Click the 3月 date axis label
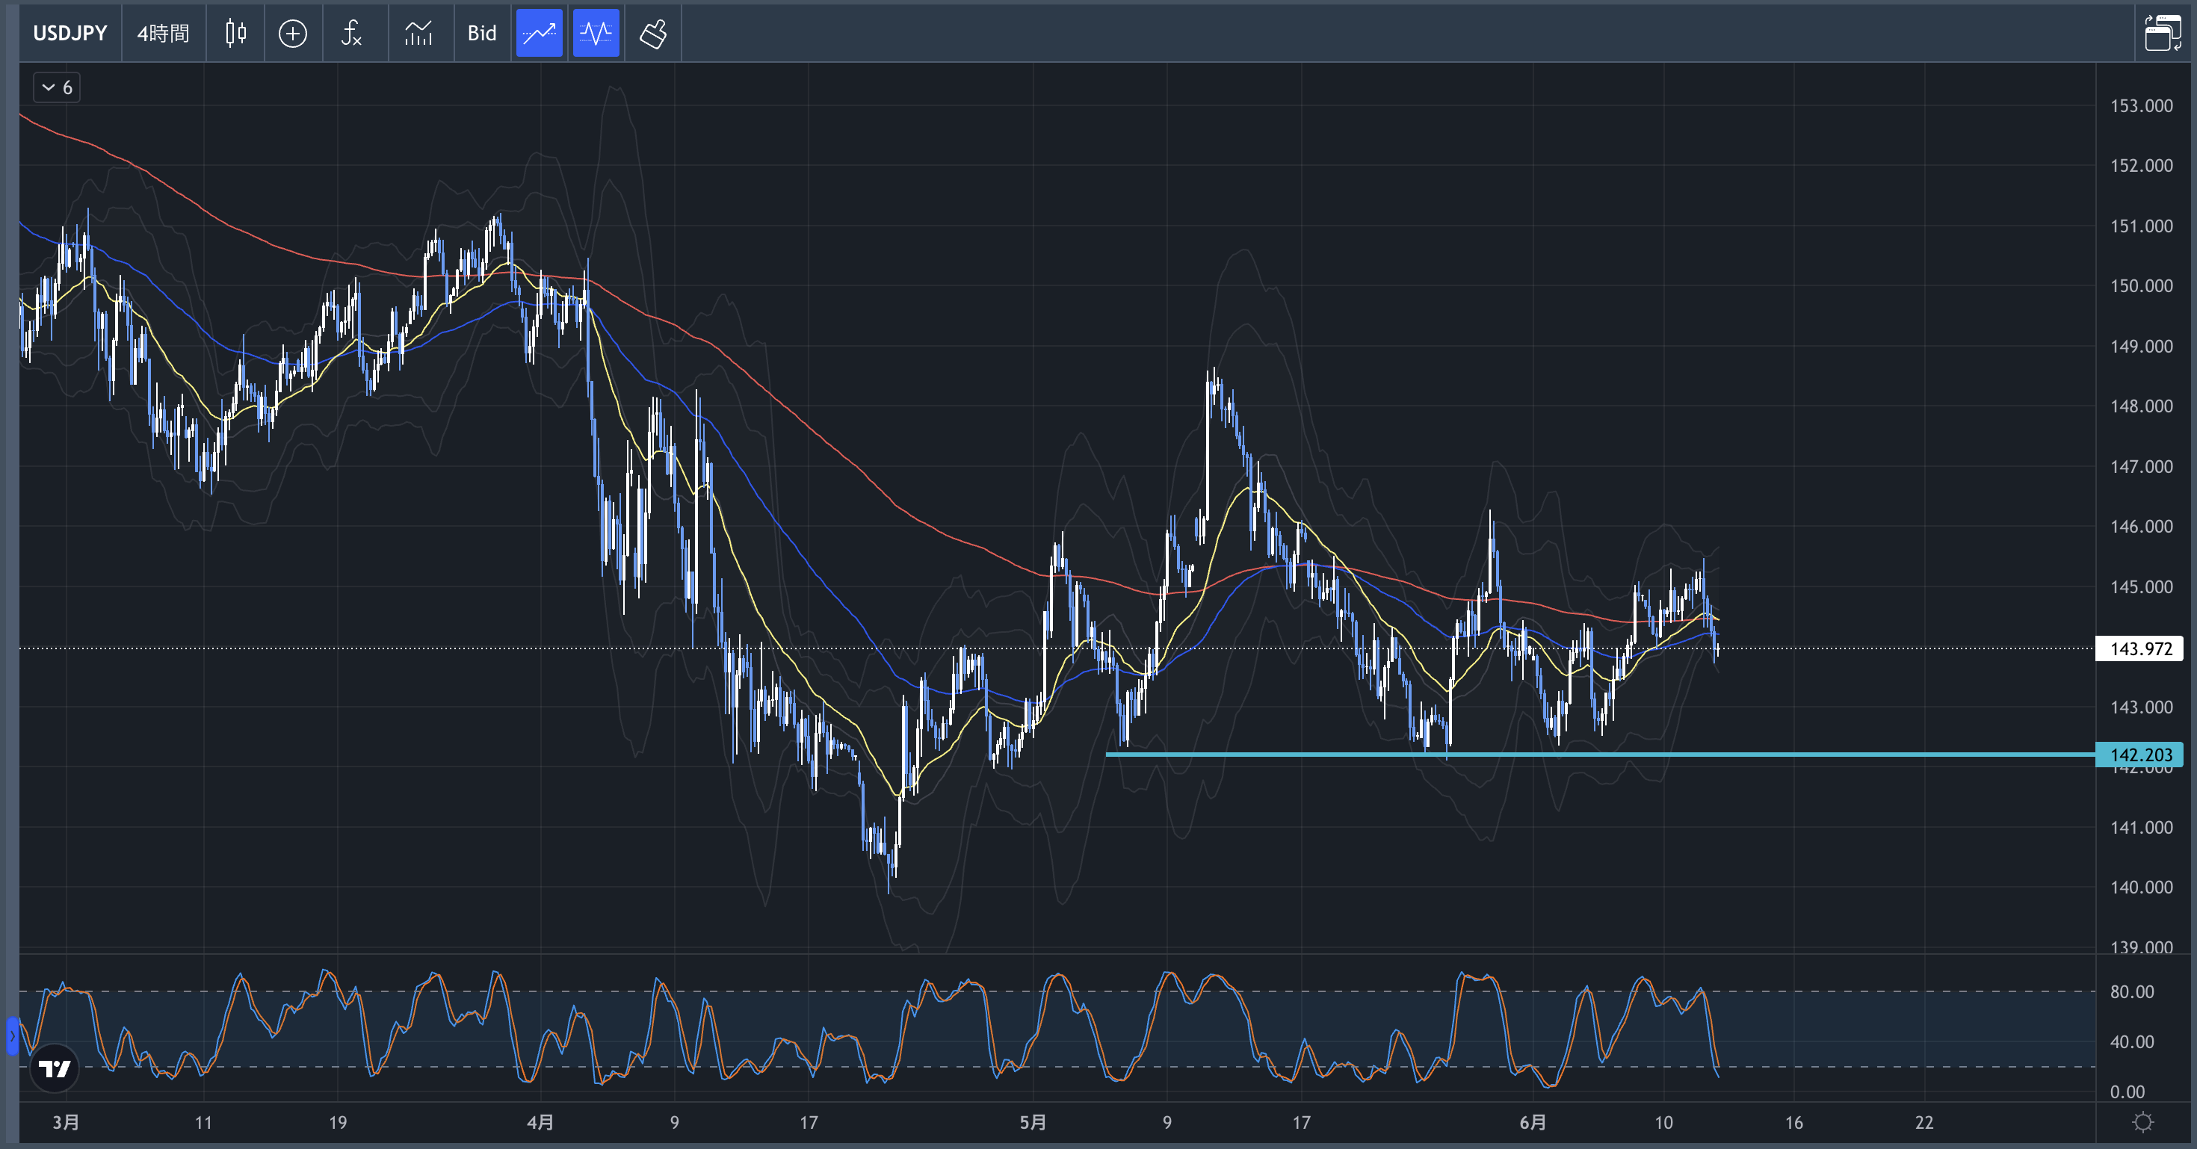Viewport: 2197px width, 1149px height. [x=66, y=1121]
